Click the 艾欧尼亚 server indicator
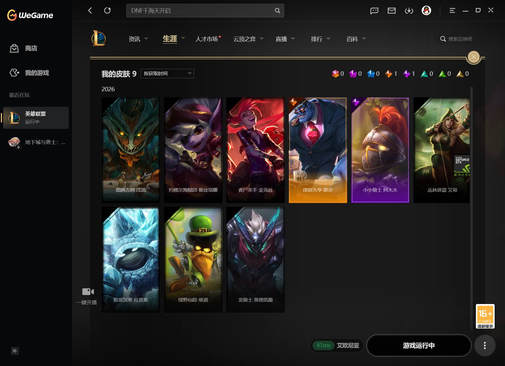Screen dimensions: 505x366 (x=348, y=345)
